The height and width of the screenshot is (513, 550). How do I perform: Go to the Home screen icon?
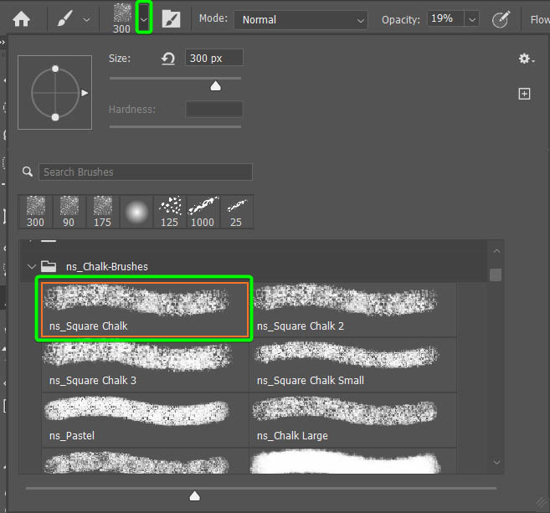tap(21, 19)
